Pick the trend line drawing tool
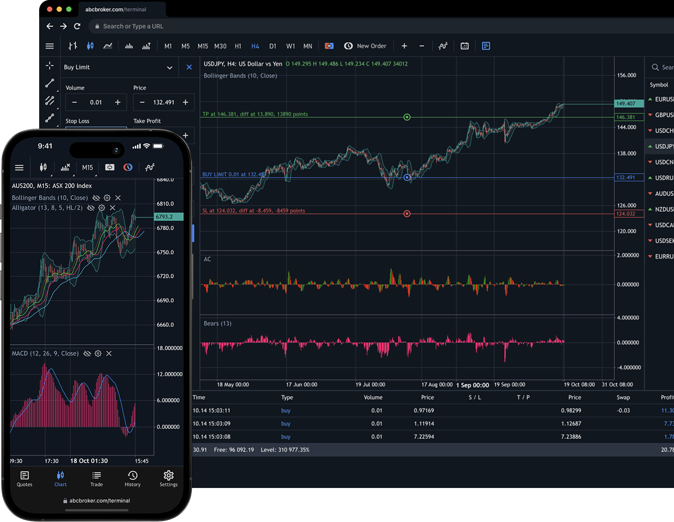 point(49,83)
